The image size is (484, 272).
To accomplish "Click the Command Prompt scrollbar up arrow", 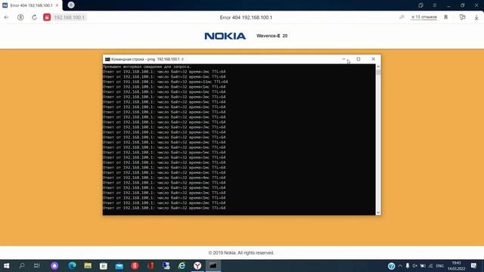I will point(378,66).
